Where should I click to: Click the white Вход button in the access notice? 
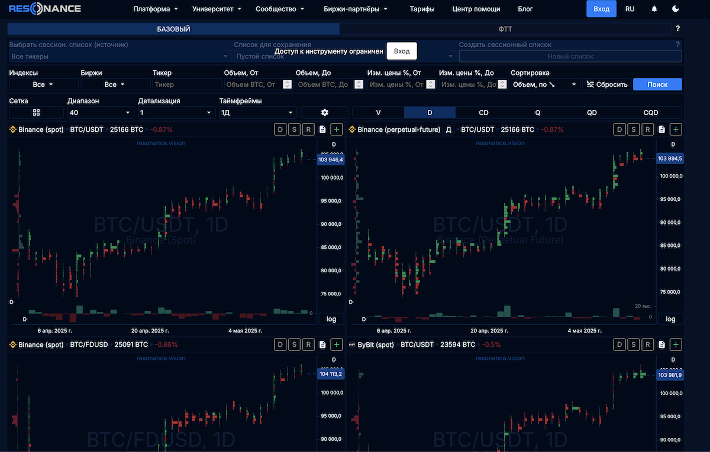click(x=402, y=51)
